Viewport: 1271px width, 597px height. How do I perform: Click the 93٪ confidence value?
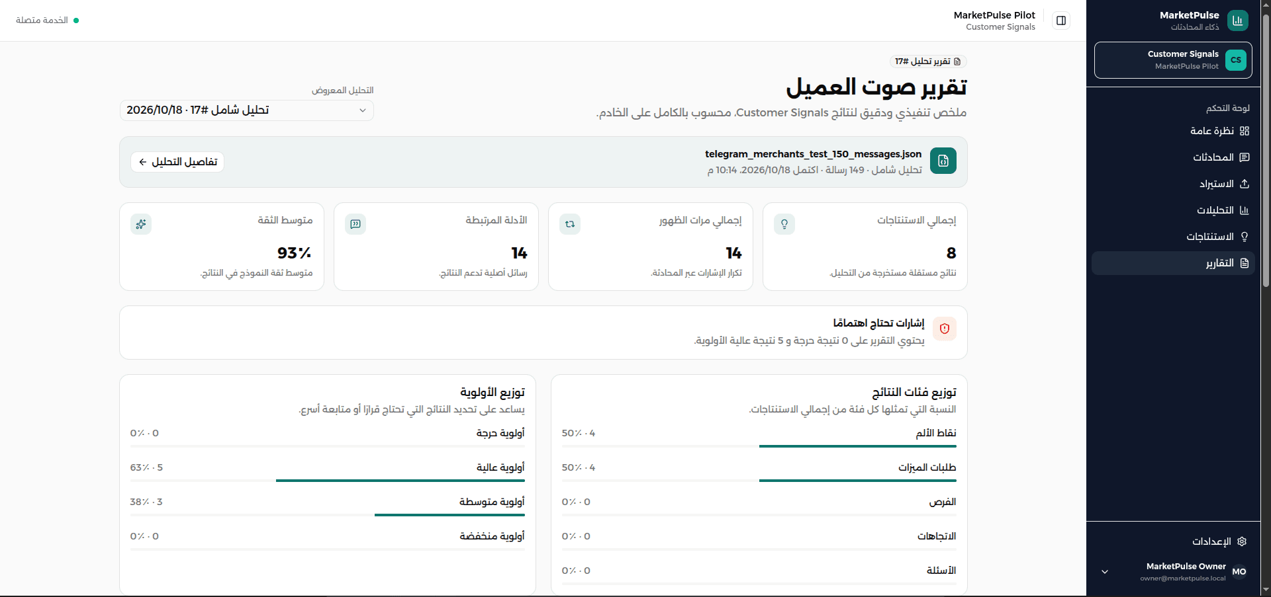pos(295,253)
